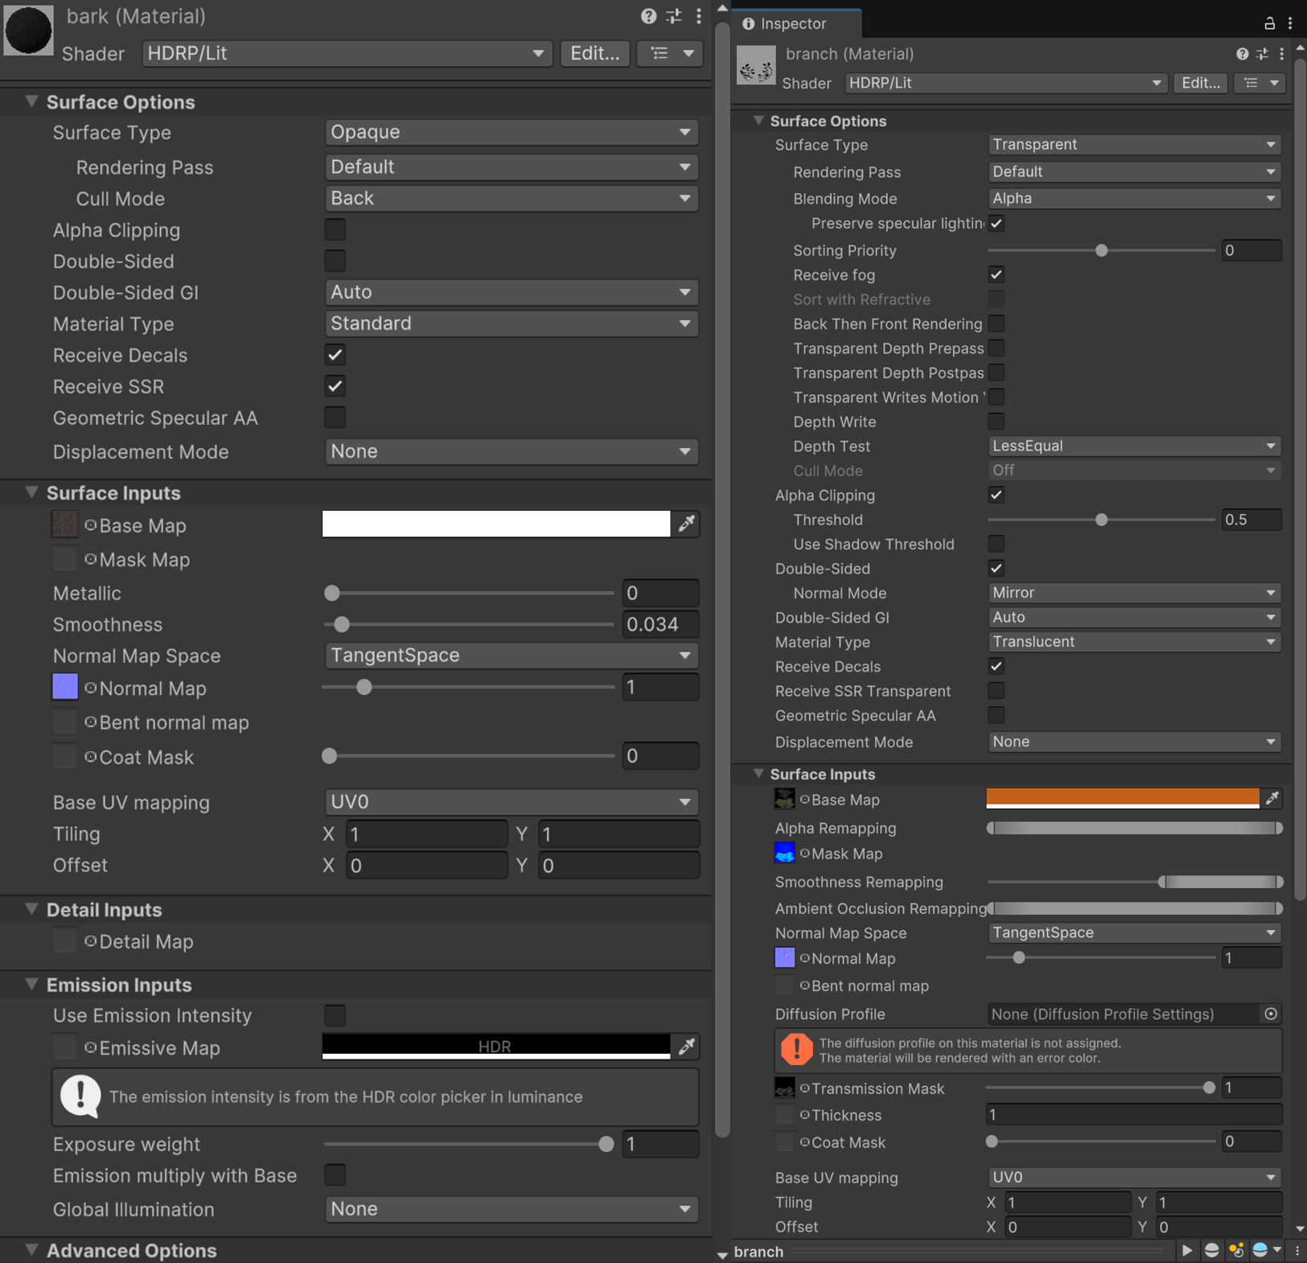Open help for the bark material

(648, 16)
